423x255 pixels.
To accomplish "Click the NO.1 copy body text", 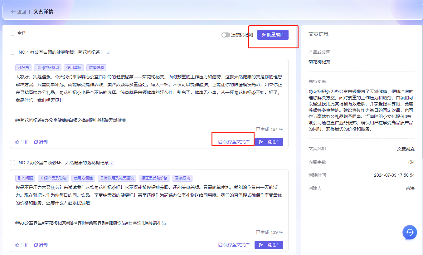I will pos(149,89).
